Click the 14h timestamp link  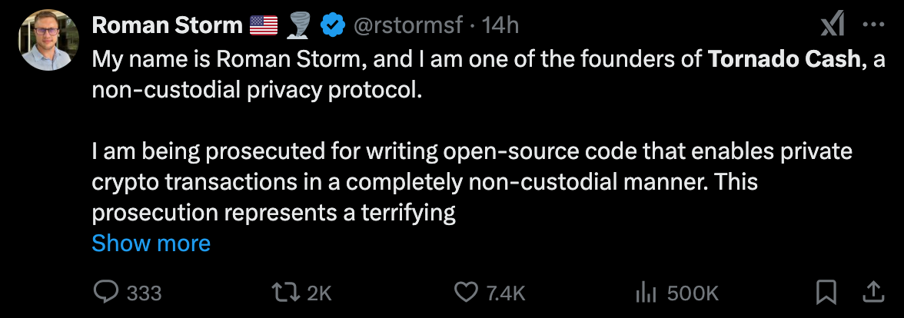tap(500, 25)
